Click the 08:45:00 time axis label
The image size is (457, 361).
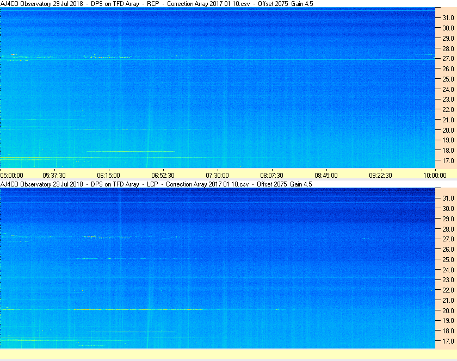(326, 176)
